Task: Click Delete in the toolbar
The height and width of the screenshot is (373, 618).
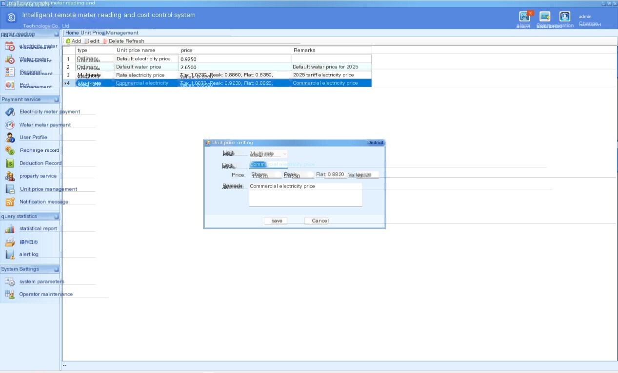Action: tap(113, 41)
